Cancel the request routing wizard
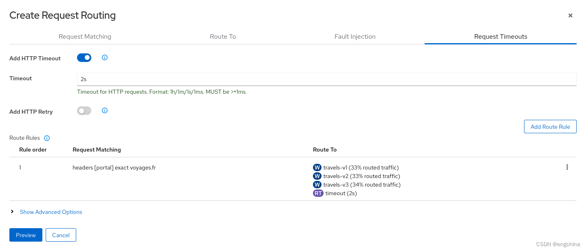This screenshot has height=251, width=586. point(61,235)
